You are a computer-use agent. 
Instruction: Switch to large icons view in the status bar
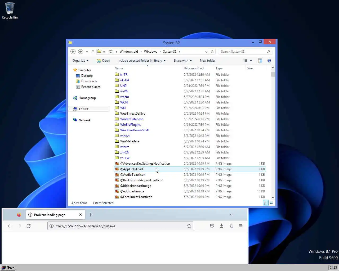click(x=271, y=203)
